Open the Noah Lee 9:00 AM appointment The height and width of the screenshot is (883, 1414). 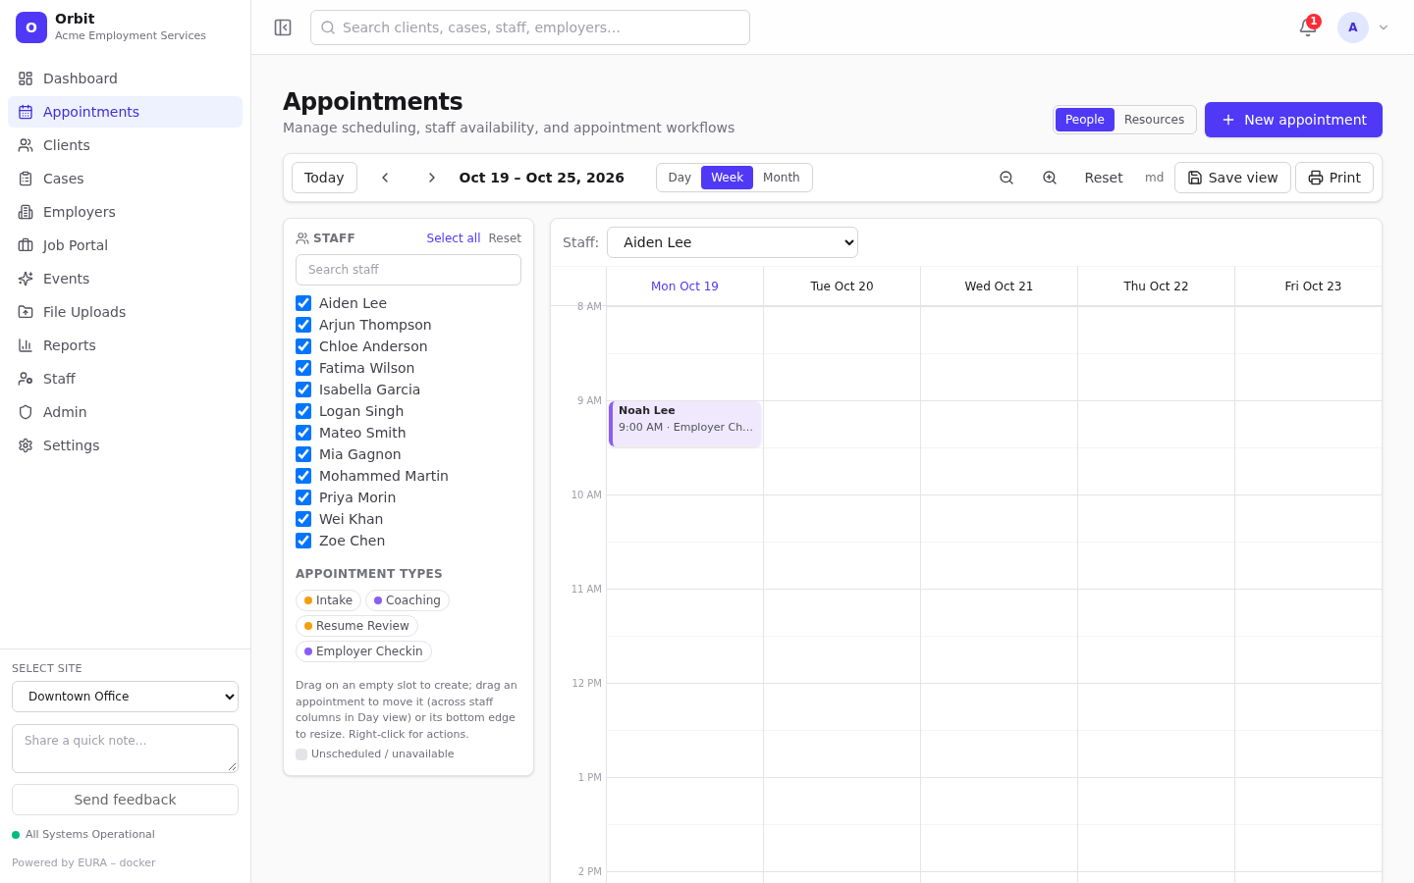click(x=685, y=424)
